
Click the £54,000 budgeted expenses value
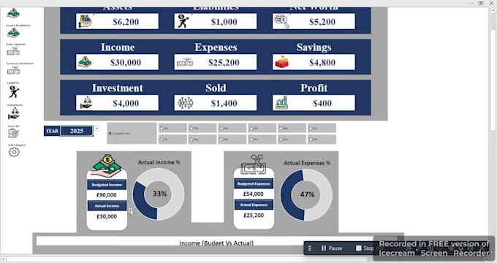click(254, 194)
